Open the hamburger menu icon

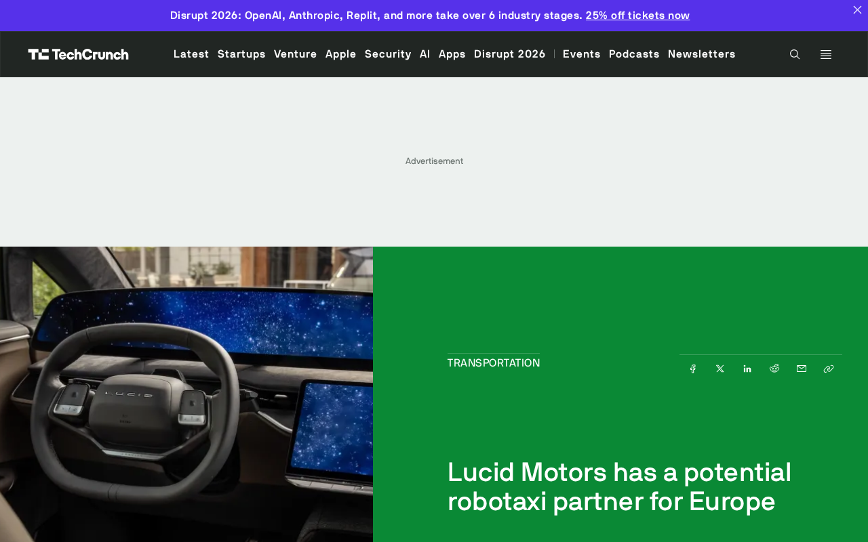(826, 54)
